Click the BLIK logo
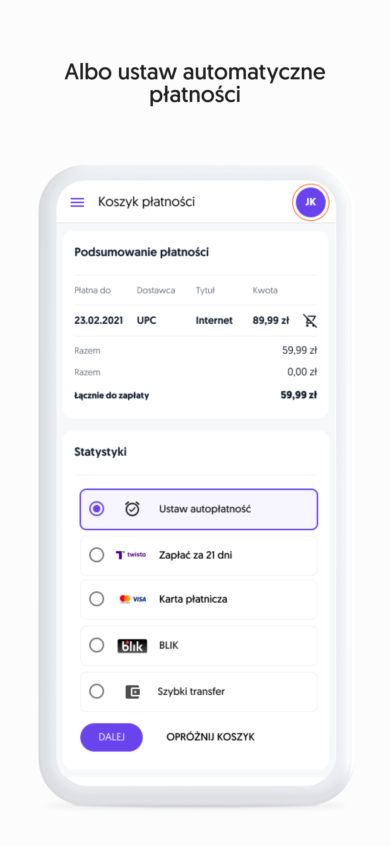This screenshot has width=390, height=846. [132, 646]
